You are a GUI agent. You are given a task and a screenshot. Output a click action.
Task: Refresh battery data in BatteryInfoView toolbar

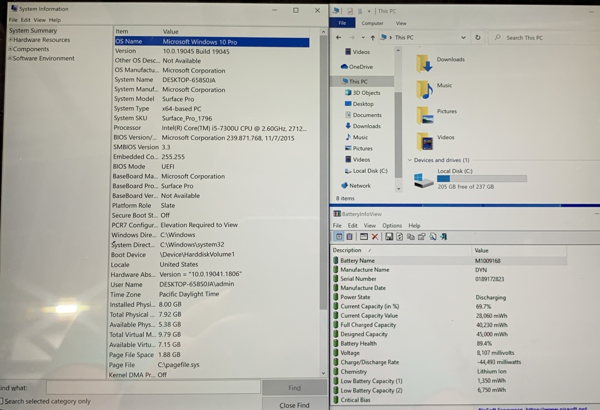pos(399,237)
